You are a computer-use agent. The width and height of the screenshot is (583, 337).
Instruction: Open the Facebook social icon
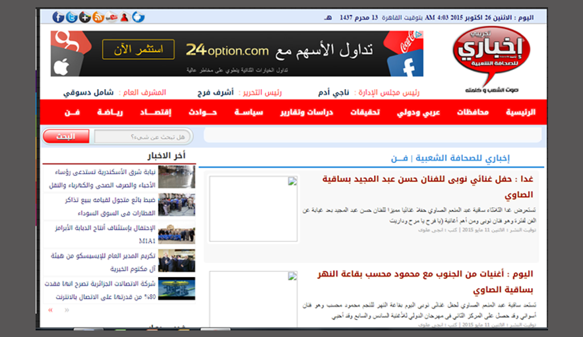coord(58,17)
